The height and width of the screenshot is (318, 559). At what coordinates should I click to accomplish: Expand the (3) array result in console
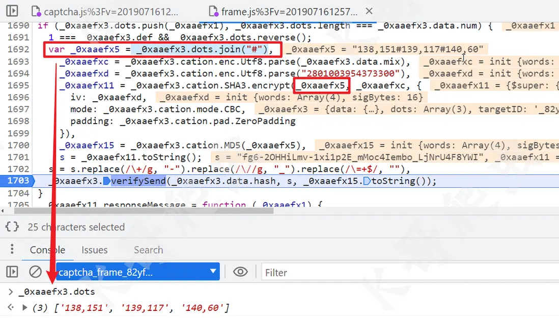click(x=24, y=307)
